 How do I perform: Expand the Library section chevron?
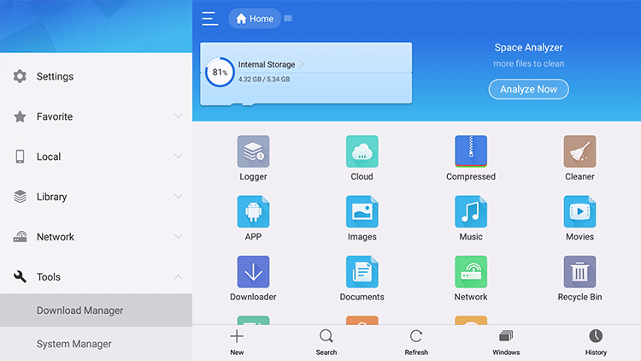point(178,197)
